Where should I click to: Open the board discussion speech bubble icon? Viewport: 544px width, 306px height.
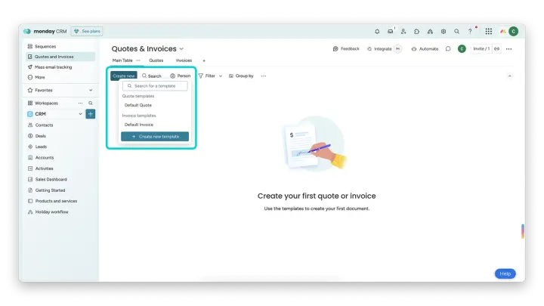click(x=448, y=49)
